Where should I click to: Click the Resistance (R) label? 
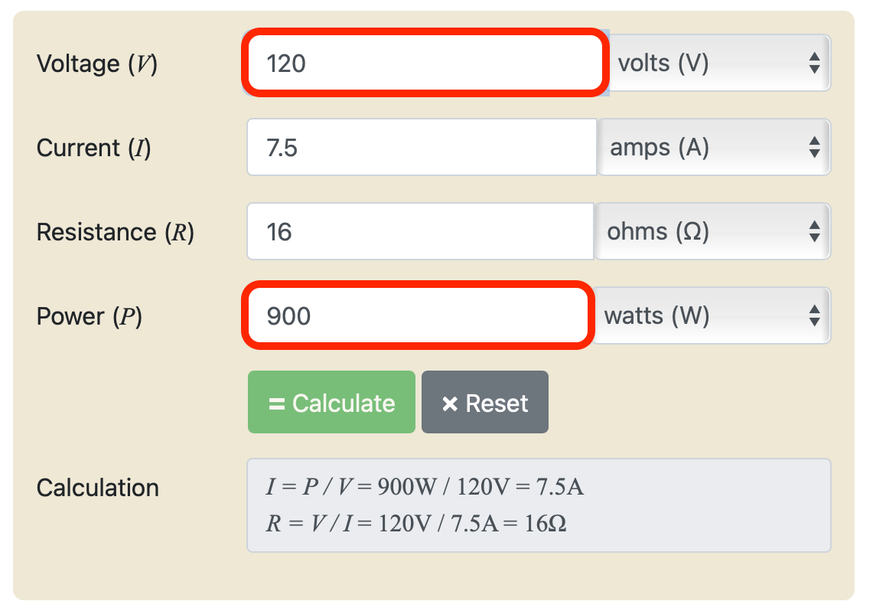115,232
